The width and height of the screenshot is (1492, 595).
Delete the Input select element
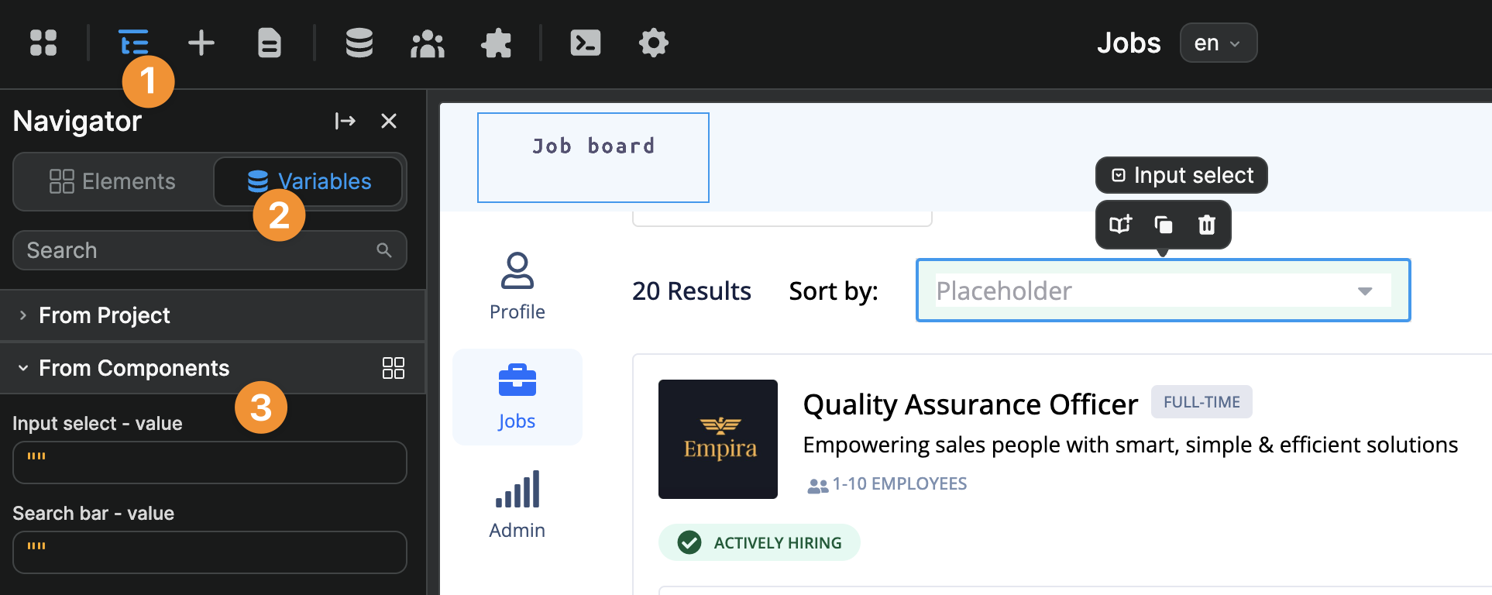[1207, 225]
